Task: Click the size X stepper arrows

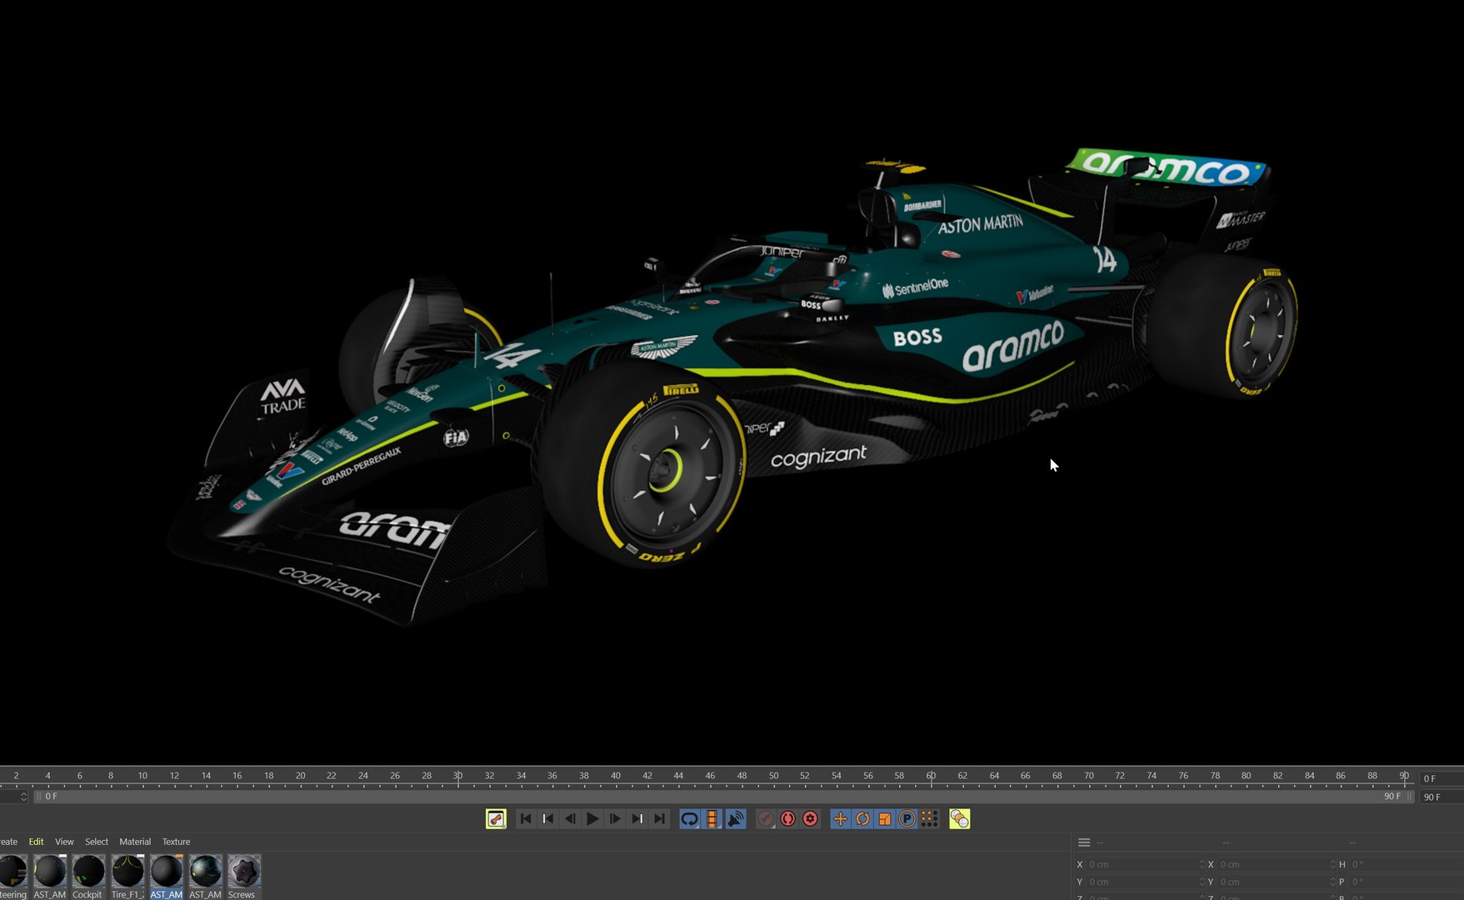Action: [1332, 864]
